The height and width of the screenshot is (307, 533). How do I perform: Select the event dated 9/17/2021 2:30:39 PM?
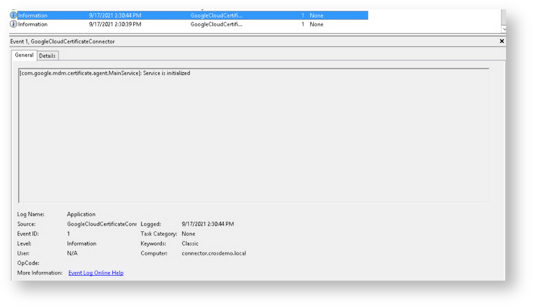pyautogui.click(x=115, y=24)
